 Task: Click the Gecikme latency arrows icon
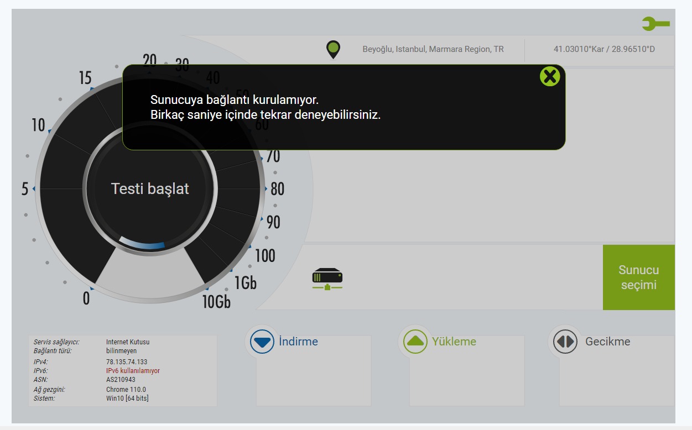click(x=565, y=342)
